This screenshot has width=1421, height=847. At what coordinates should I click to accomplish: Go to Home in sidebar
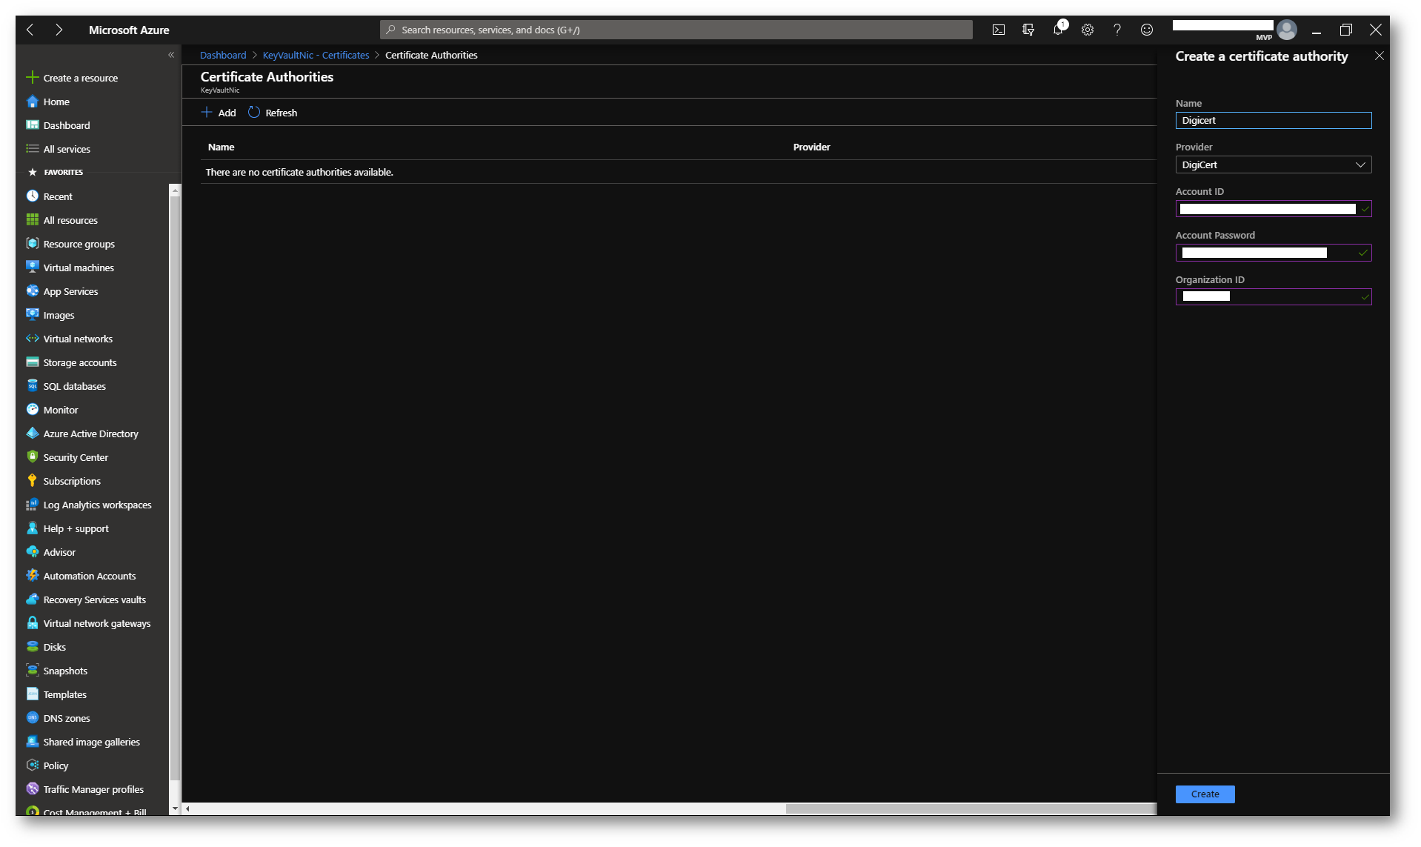(48, 102)
